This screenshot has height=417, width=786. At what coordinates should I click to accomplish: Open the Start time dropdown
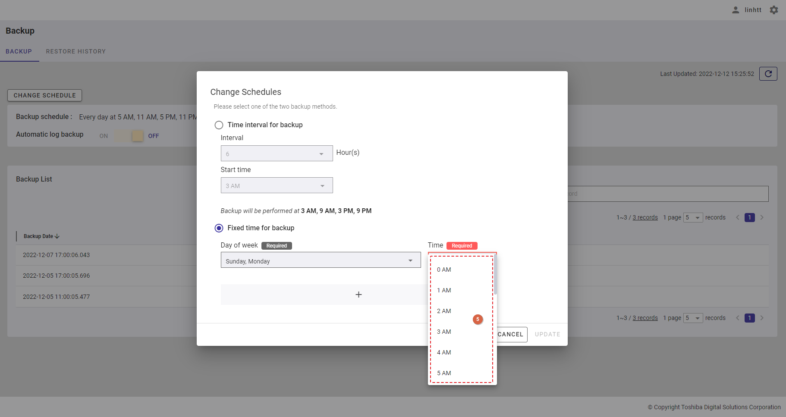(x=277, y=185)
